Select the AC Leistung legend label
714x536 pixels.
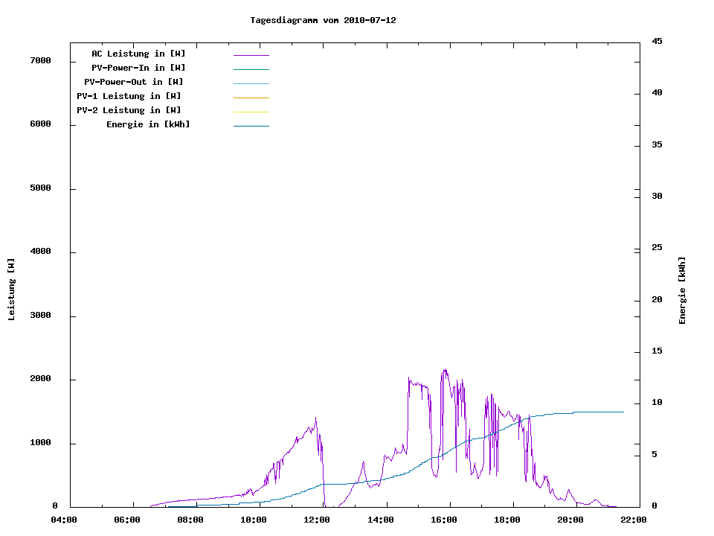(138, 54)
